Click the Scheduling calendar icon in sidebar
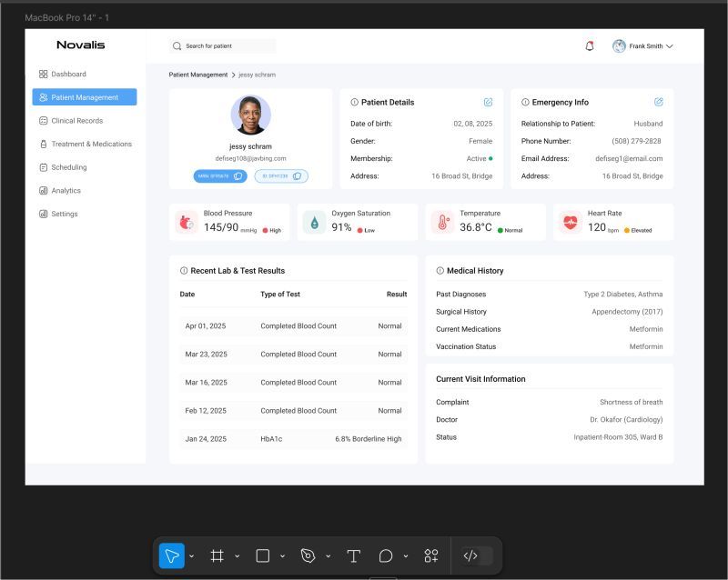 point(43,167)
